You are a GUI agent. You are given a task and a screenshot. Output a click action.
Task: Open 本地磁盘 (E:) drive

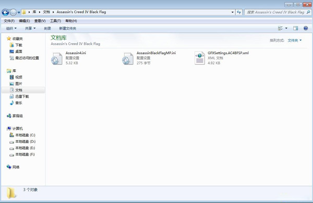tap(25, 148)
